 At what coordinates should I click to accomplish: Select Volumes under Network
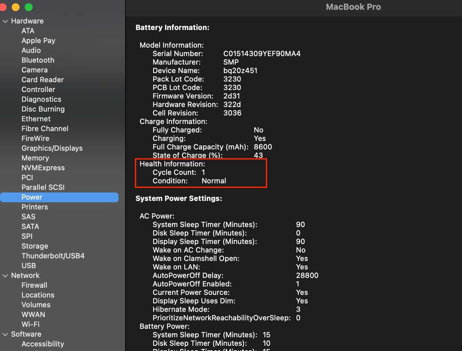click(x=36, y=305)
